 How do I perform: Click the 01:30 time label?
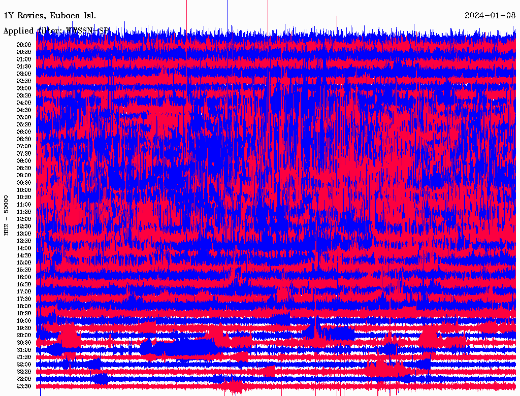click(x=24, y=67)
